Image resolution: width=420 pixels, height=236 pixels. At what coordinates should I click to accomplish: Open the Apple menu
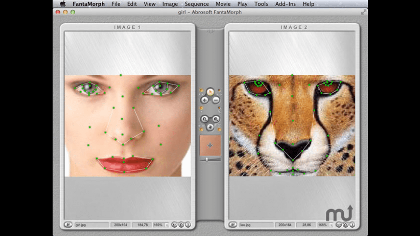click(x=63, y=4)
